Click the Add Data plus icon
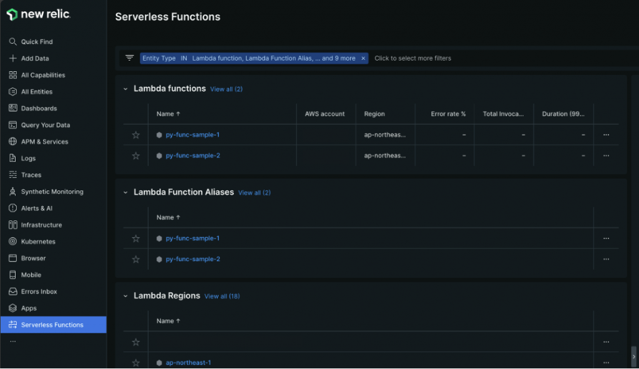This screenshot has width=639, height=369. pos(14,58)
